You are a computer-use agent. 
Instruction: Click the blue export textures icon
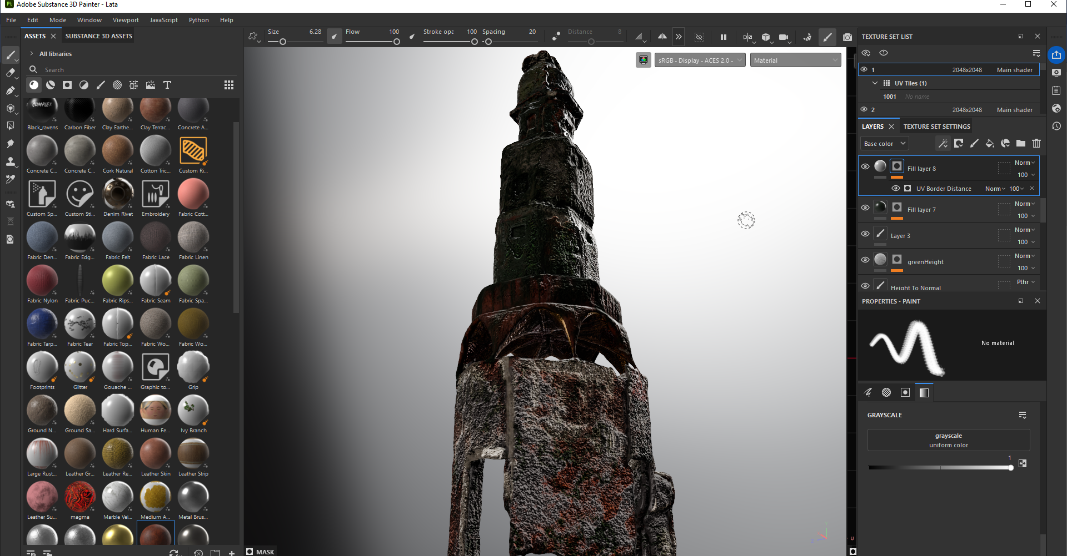[1056, 55]
